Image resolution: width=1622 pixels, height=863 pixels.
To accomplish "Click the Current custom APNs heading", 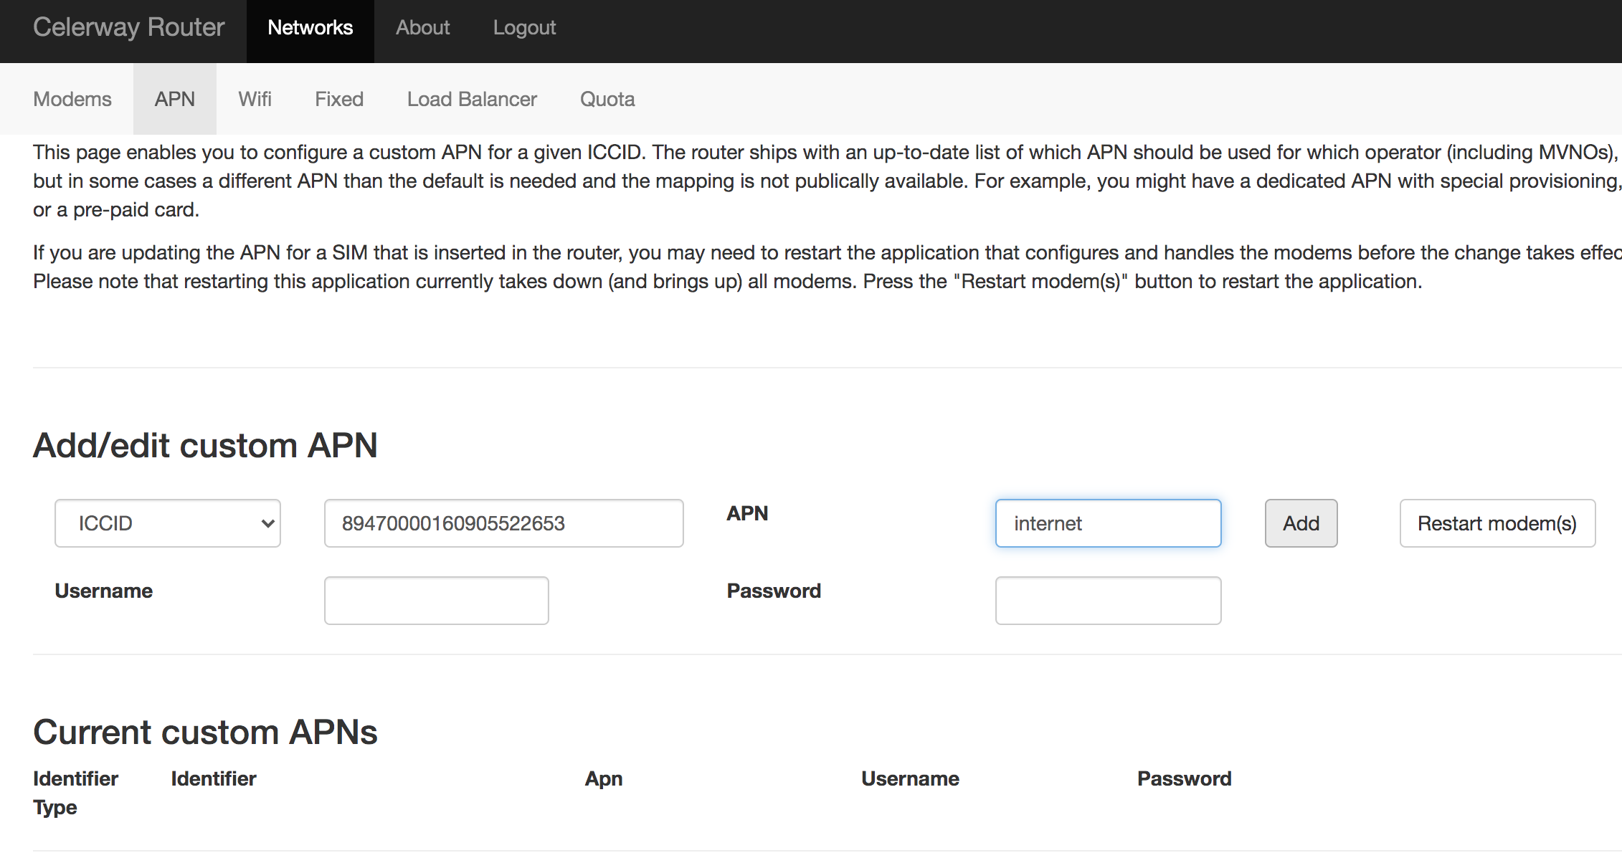I will click(205, 732).
